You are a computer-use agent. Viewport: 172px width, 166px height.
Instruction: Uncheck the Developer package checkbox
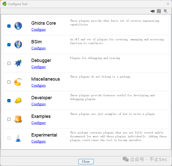coord(9,101)
